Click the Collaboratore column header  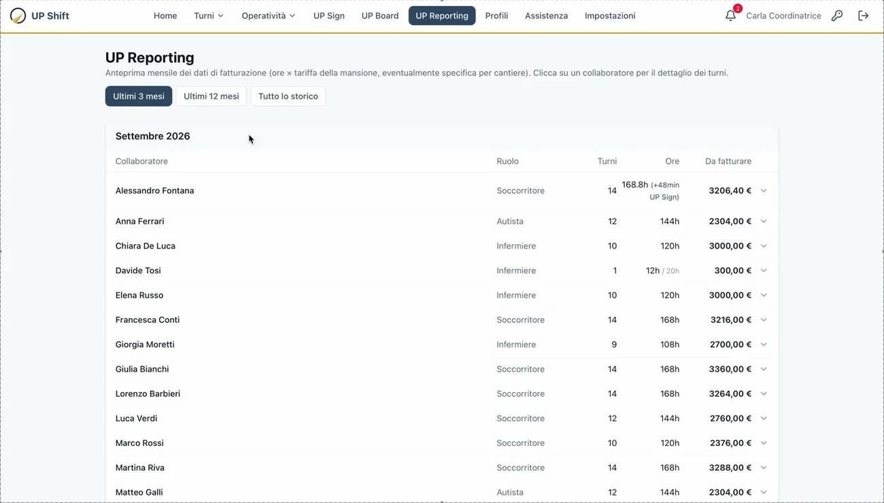coord(141,161)
